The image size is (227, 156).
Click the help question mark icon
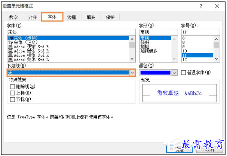(201, 6)
